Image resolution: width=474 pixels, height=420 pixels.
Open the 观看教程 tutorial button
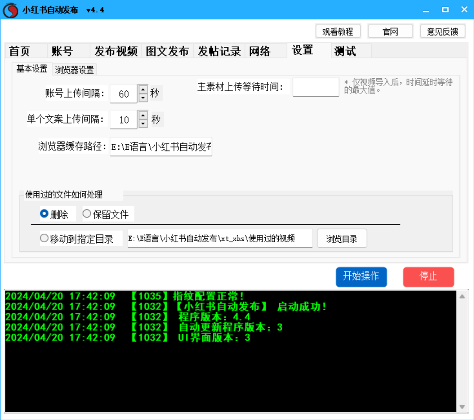338,31
